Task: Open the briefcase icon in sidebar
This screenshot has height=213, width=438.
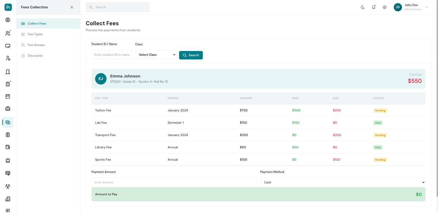Action: pos(8,109)
